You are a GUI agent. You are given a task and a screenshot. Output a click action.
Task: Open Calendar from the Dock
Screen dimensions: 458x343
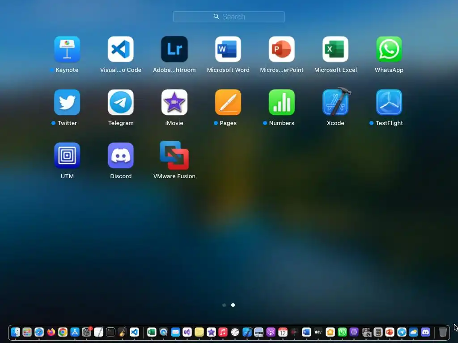click(x=283, y=332)
